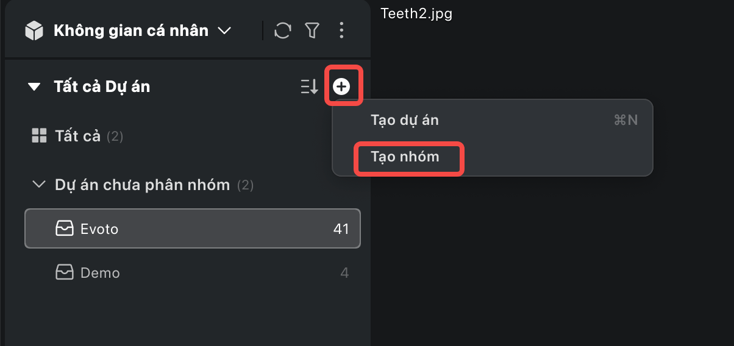Collapse the Tất cả Dự án triangle
734x346 pixels.
coord(34,87)
